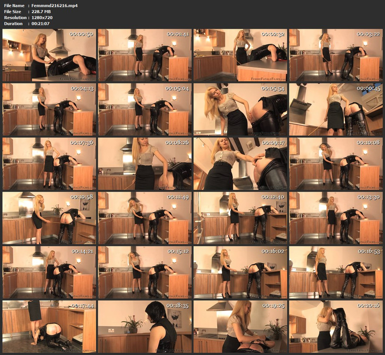Click the resolution value 1280x720
This screenshot has width=385, height=355.
[x=42, y=18]
